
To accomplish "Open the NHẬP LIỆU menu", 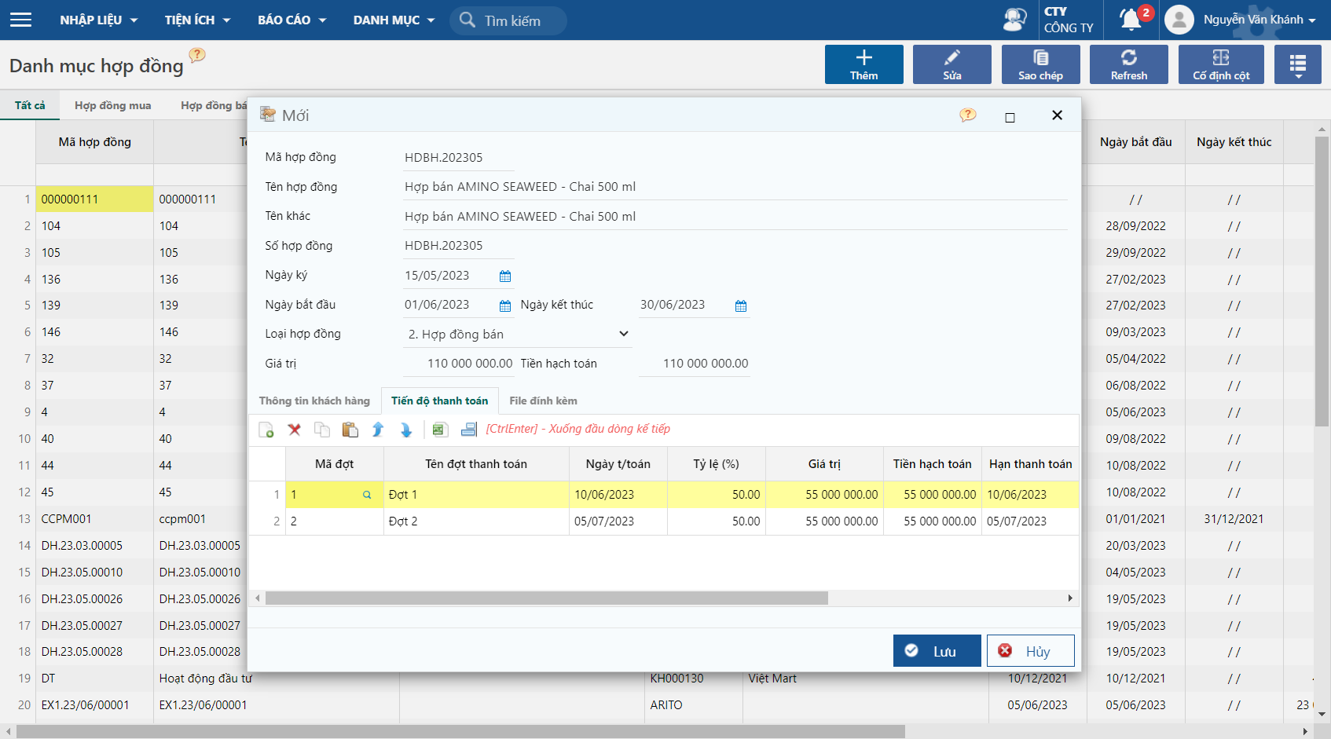I will pyautogui.click(x=98, y=20).
